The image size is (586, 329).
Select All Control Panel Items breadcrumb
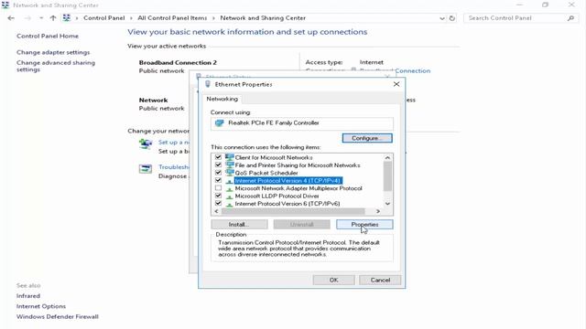point(172,18)
